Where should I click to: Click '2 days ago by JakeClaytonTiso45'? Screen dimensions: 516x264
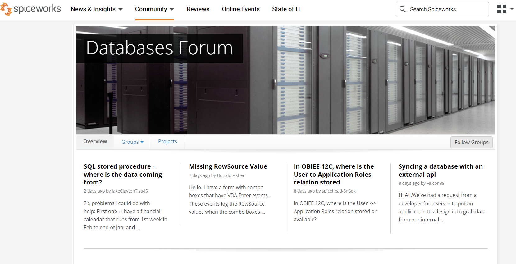(116, 191)
